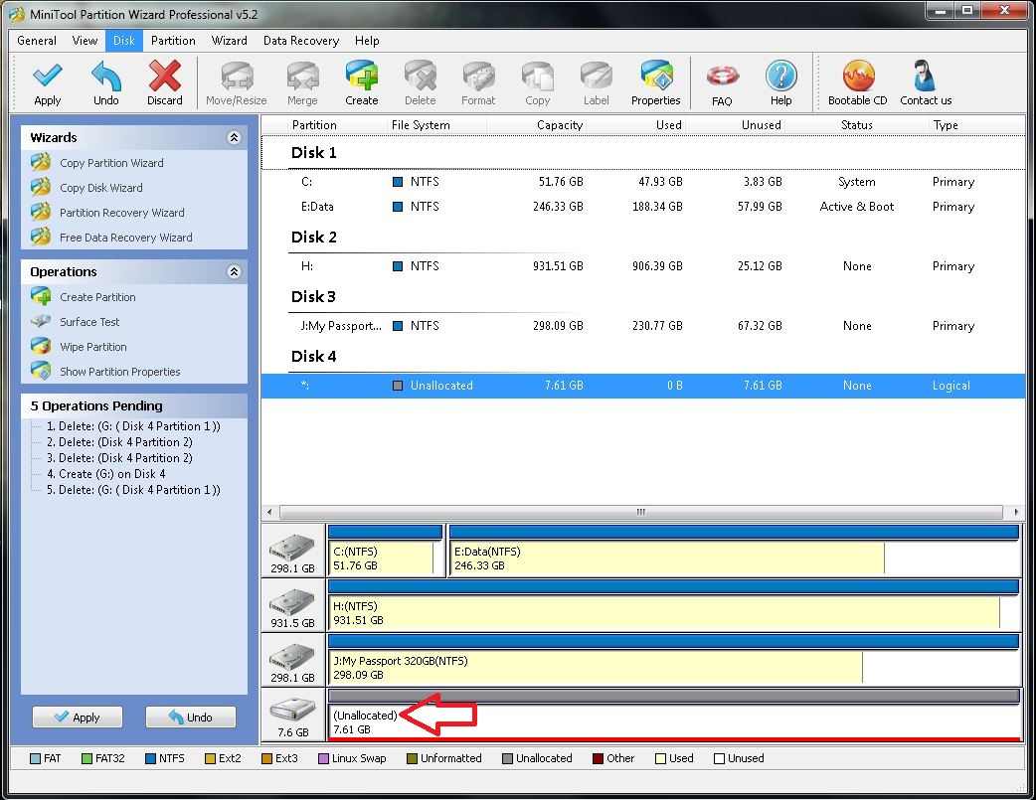
Task: Open the General menu
Action: click(x=37, y=41)
